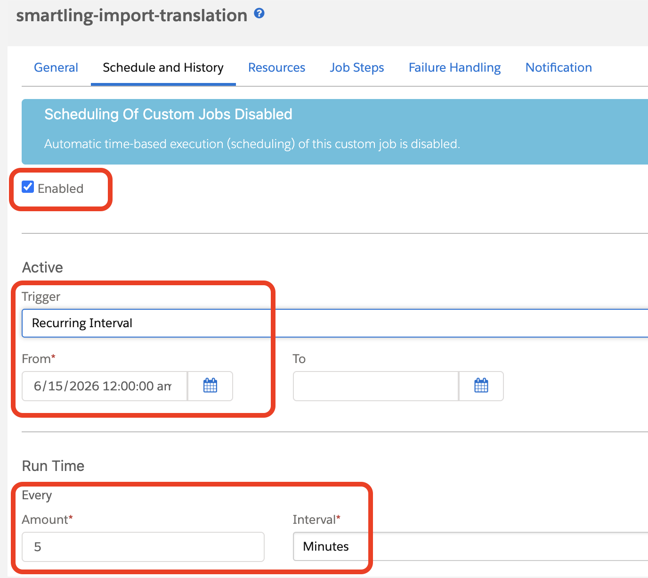Select the Schedule and History tab
The height and width of the screenshot is (578, 648).
point(163,67)
